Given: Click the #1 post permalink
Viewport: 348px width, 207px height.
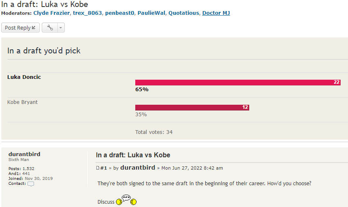Looking at the screenshot, I should 104,168.
